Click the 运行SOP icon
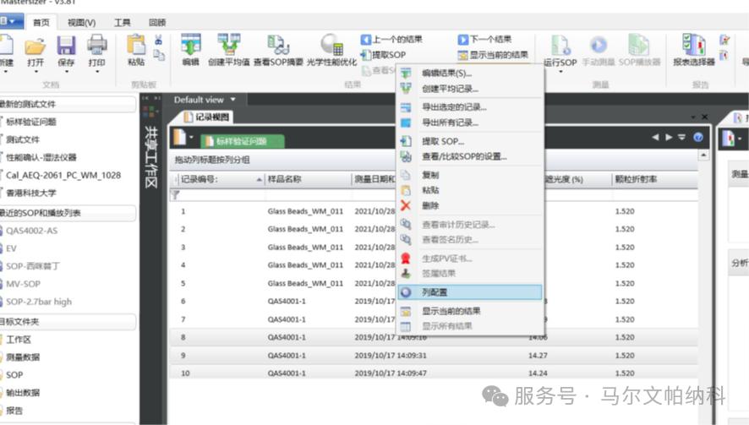 coord(560,46)
